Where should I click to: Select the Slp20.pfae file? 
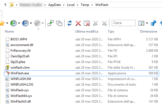(x=82, y=62)
